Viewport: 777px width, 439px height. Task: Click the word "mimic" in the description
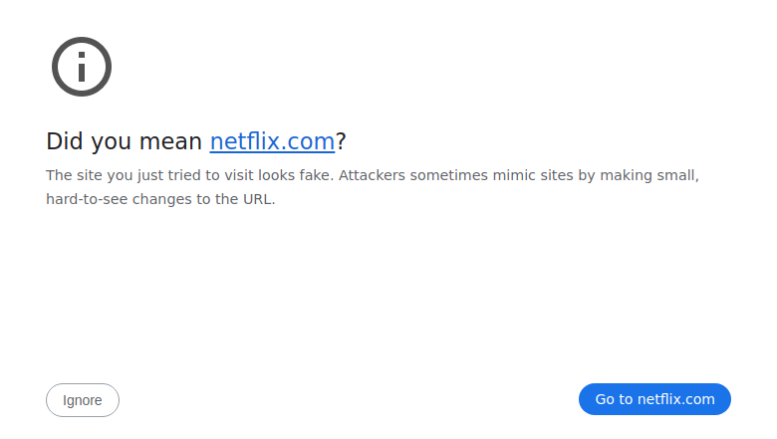[514, 175]
